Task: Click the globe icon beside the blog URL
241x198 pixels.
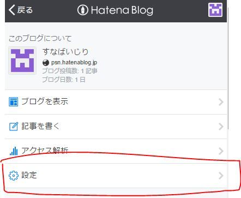Action: click(x=46, y=63)
